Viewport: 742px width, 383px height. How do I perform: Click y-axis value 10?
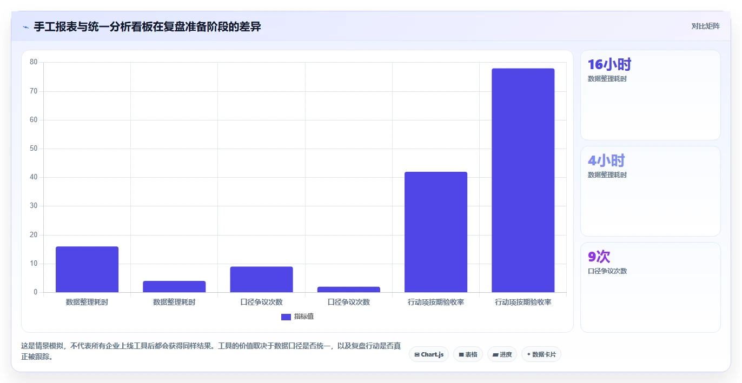pos(34,264)
